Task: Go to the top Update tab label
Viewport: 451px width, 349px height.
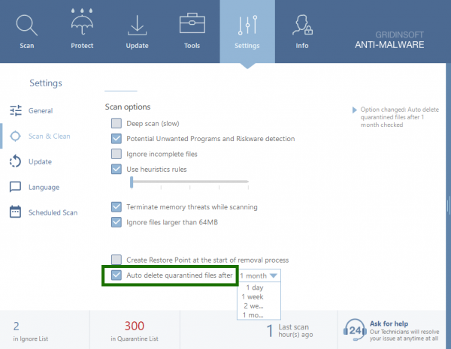Action: 138,46
